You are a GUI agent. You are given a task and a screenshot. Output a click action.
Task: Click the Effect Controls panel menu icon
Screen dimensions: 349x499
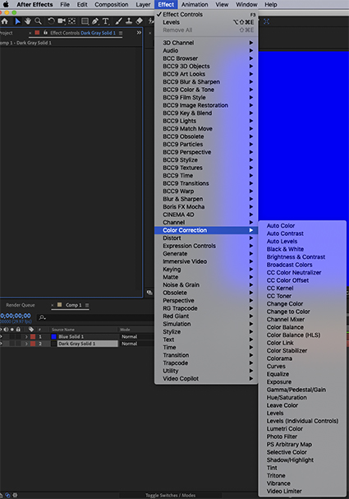[121, 33]
